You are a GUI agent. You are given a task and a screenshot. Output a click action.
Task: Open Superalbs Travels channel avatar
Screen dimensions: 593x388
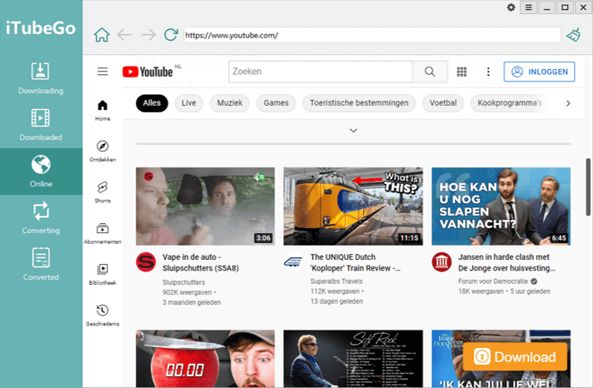pyautogui.click(x=293, y=262)
